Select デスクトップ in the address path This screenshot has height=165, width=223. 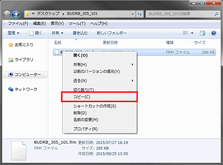48,14
